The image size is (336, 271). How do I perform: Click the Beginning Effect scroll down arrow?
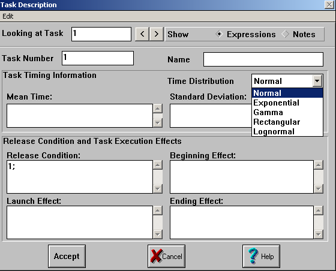tap(319, 189)
